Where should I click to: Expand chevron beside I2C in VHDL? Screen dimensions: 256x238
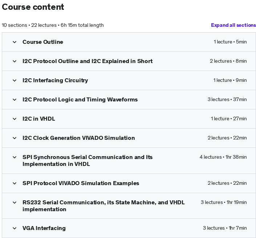tap(15, 119)
